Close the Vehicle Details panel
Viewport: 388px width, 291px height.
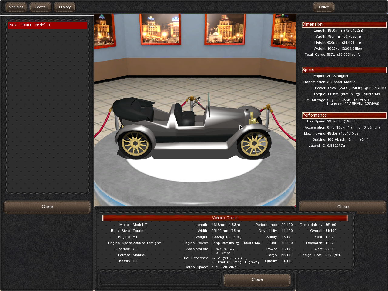[x=257, y=279]
